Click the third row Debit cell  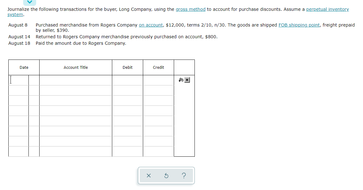click(127, 100)
